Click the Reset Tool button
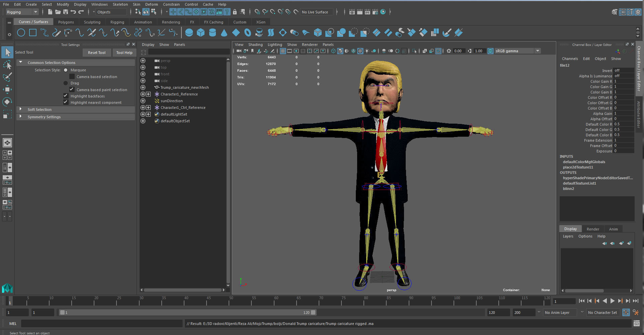The height and width of the screenshot is (335, 644). click(97, 53)
